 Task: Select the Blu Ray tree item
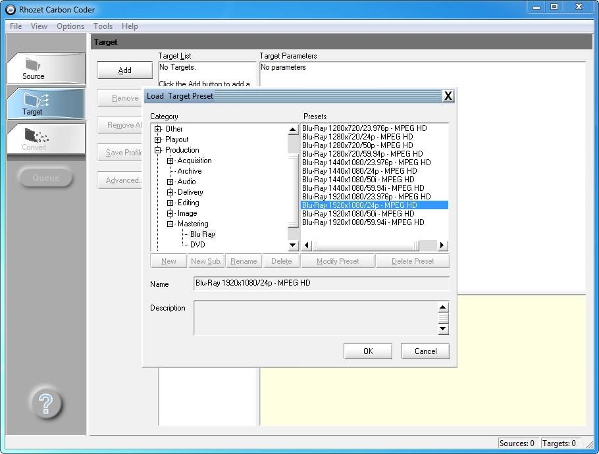(x=203, y=234)
